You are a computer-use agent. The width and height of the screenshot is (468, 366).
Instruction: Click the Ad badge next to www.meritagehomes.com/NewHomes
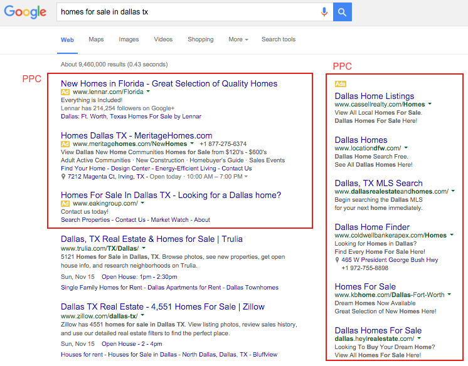(65, 144)
